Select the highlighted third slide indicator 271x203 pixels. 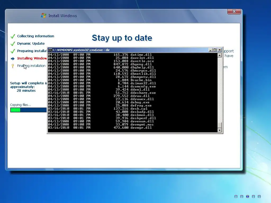click(247, 196)
